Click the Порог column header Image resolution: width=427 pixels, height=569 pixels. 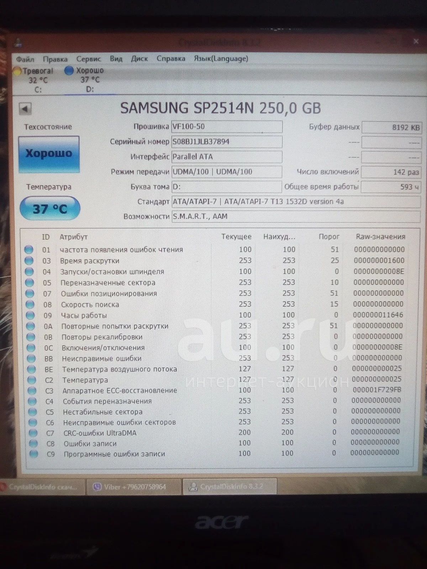click(x=329, y=236)
